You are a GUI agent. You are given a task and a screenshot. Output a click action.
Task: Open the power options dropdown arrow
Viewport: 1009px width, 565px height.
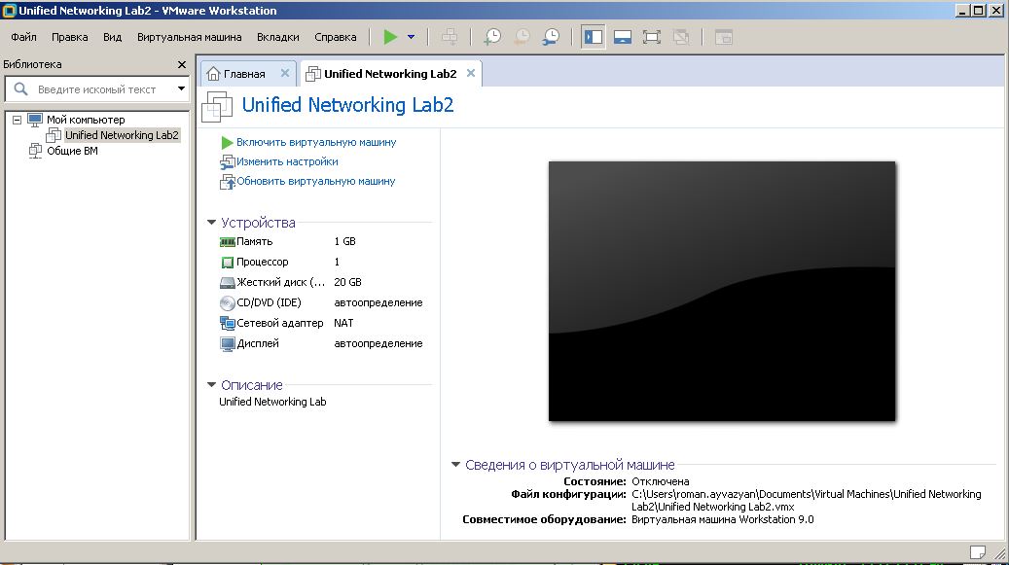412,37
